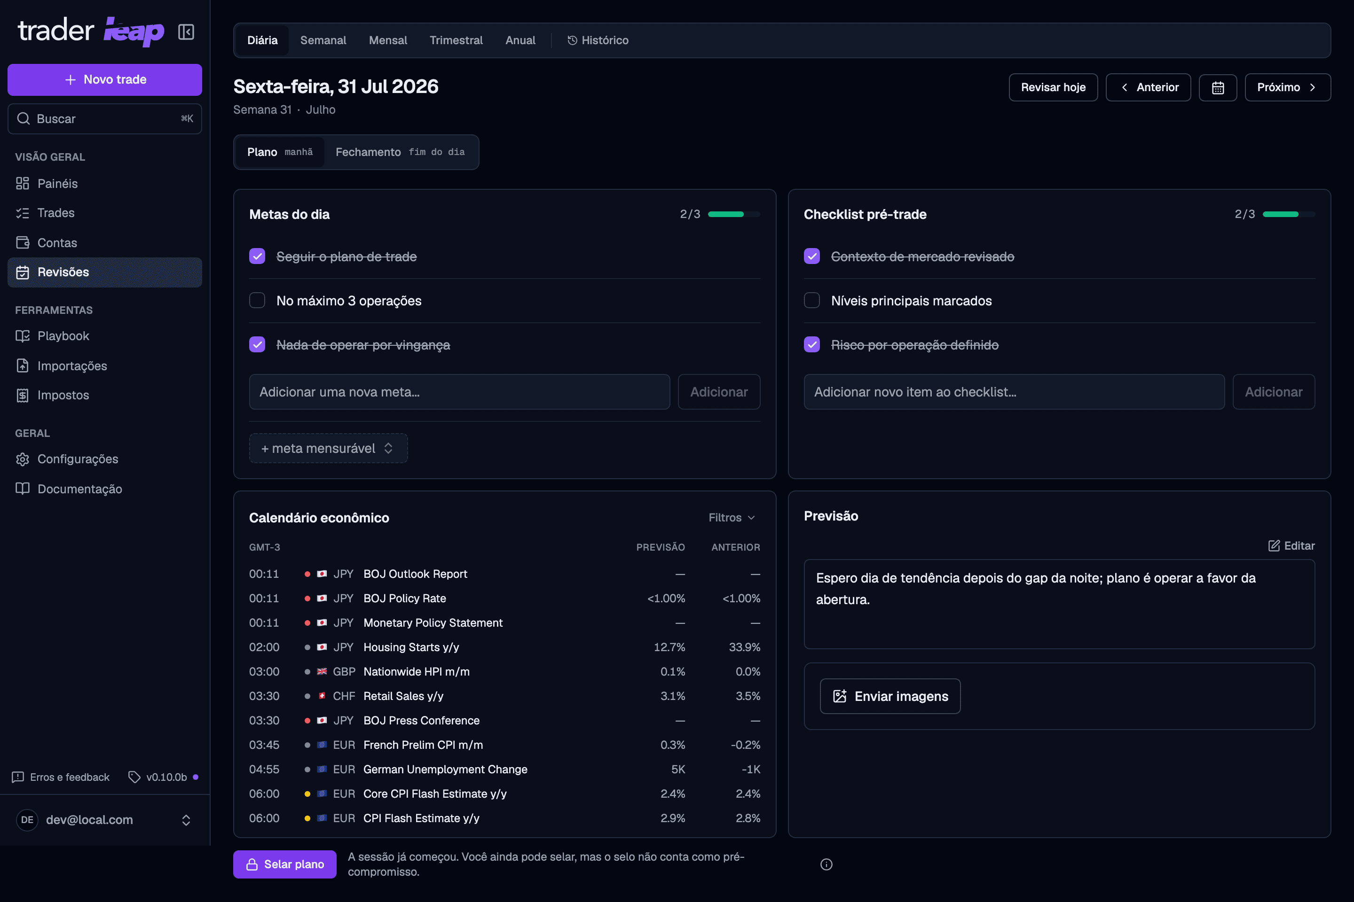Click the search magnifier icon

(x=24, y=118)
